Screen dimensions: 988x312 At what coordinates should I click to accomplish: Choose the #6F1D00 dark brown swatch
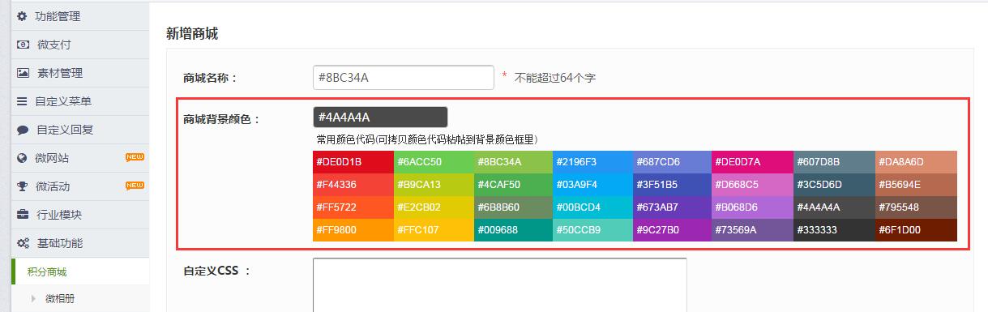coord(917,229)
